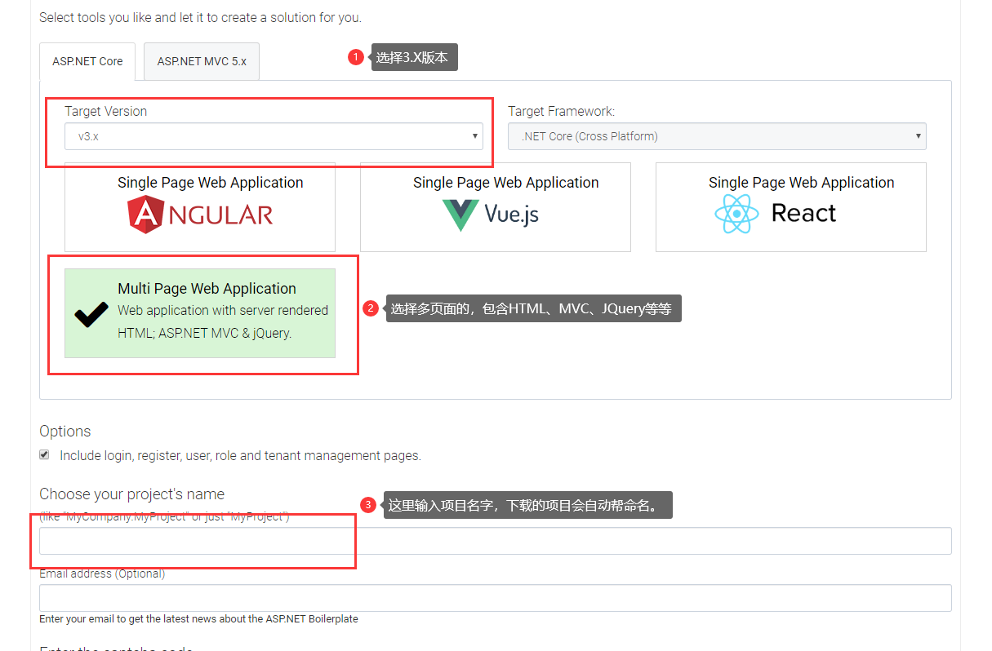Open the Target Version dropdown
Screen dimensions: 992x651
pos(274,136)
